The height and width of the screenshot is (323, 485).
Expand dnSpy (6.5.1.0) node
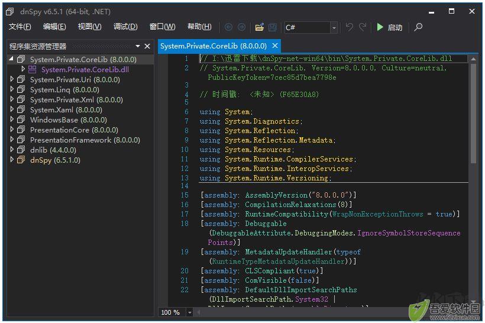click(x=12, y=160)
